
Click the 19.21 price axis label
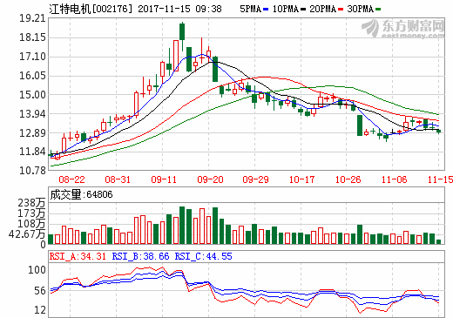pos(32,18)
